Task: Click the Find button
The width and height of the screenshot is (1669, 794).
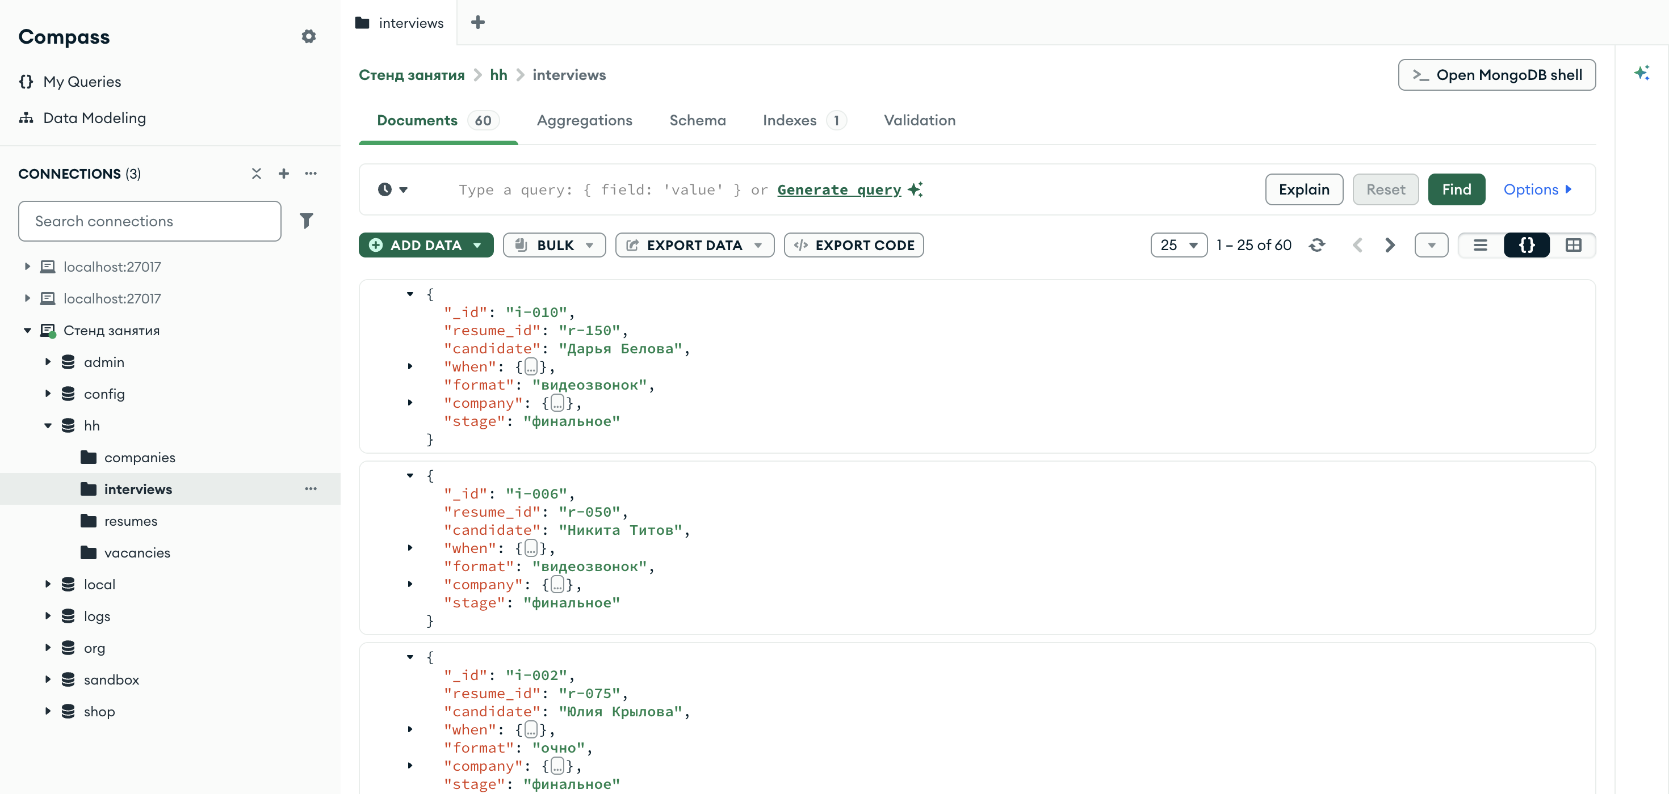Action: 1456,189
